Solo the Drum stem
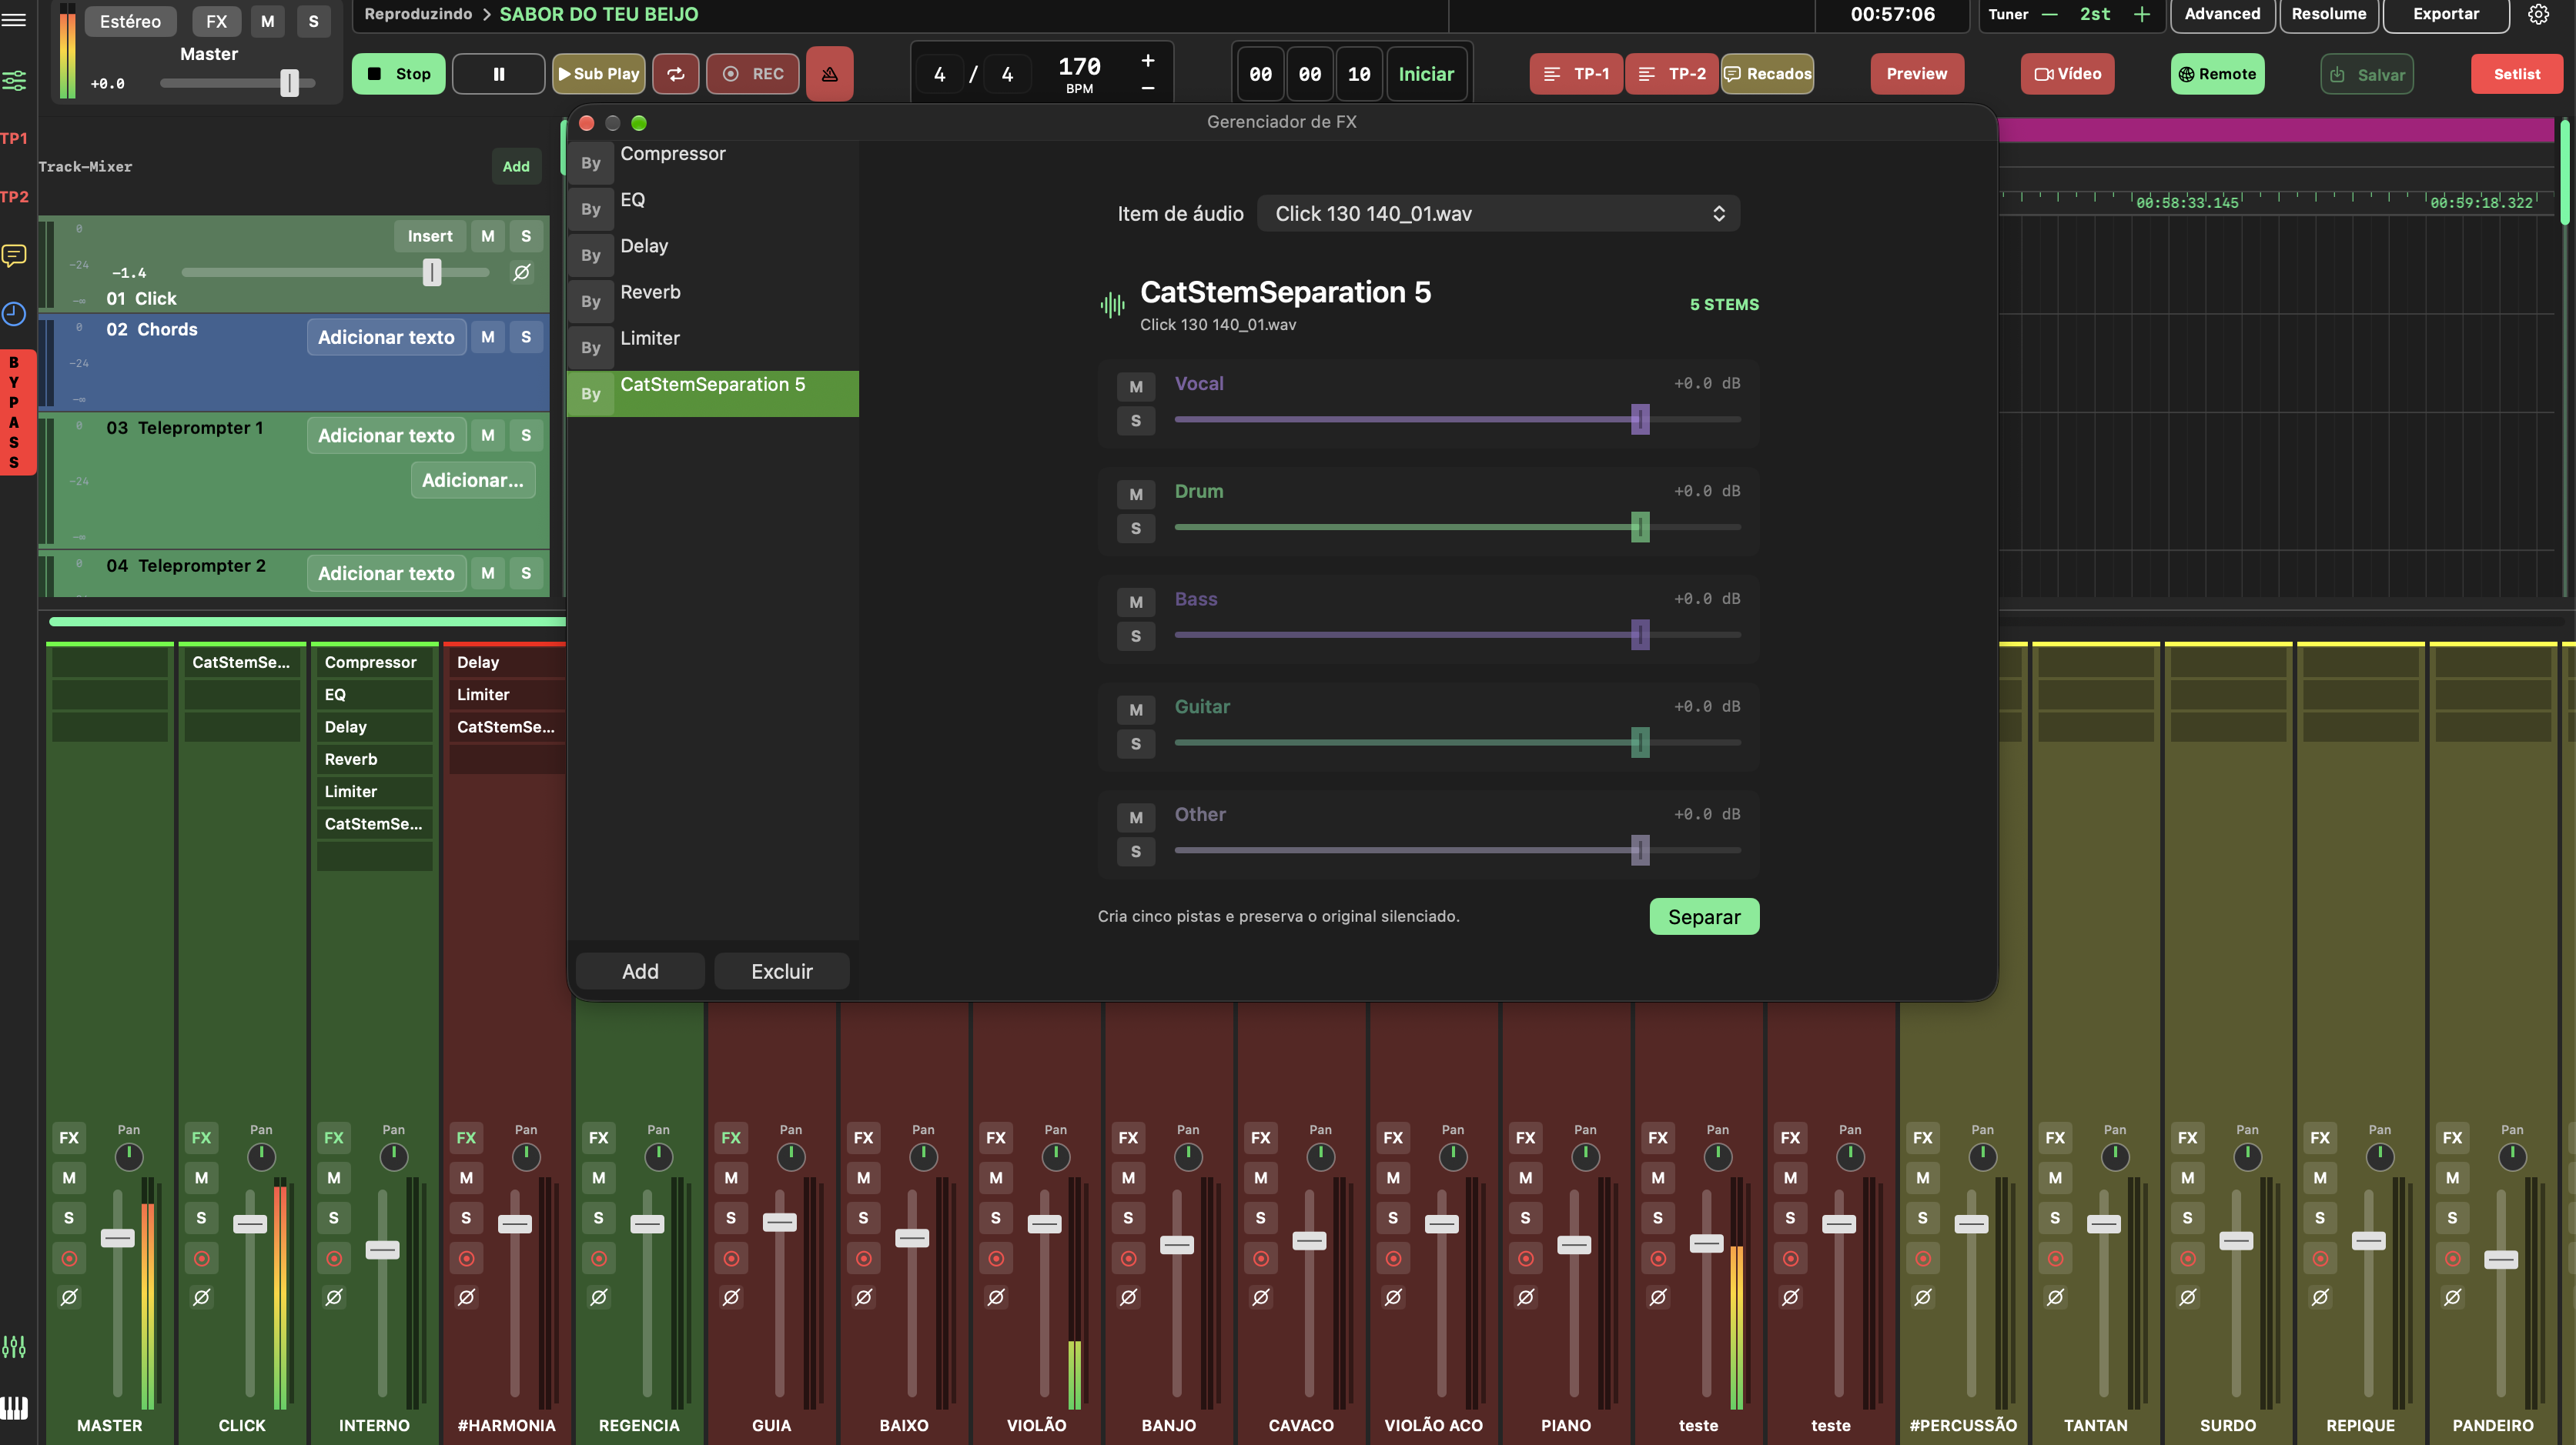The height and width of the screenshot is (1445, 2576). 1135,529
